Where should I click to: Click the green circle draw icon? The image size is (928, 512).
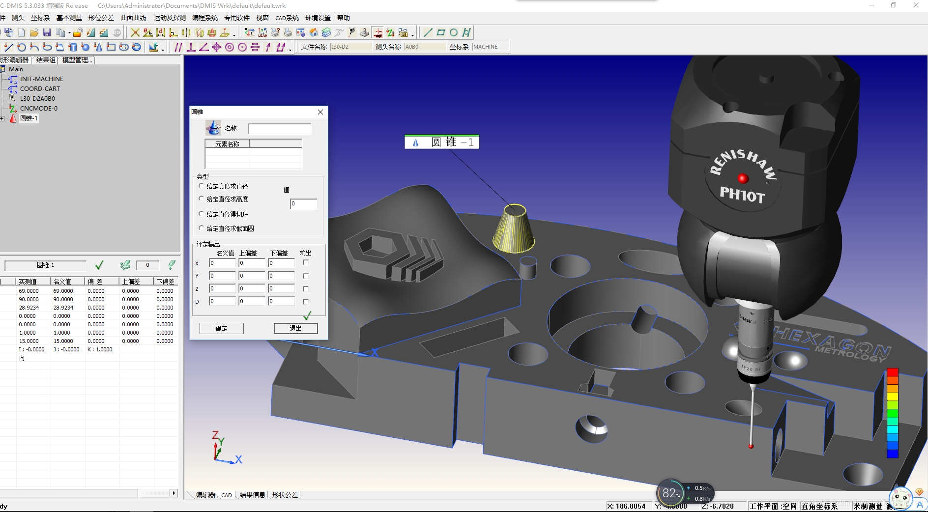point(454,32)
